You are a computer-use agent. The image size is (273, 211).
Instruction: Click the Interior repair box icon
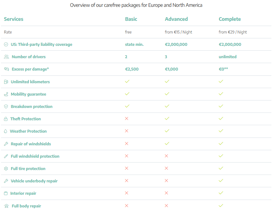point(6,193)
